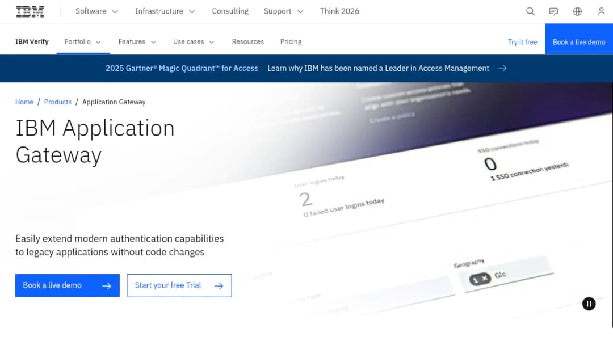This screenshot has width=613, height=345.
Task: Click hero Book a live demo button
Action: click(68, 285)
